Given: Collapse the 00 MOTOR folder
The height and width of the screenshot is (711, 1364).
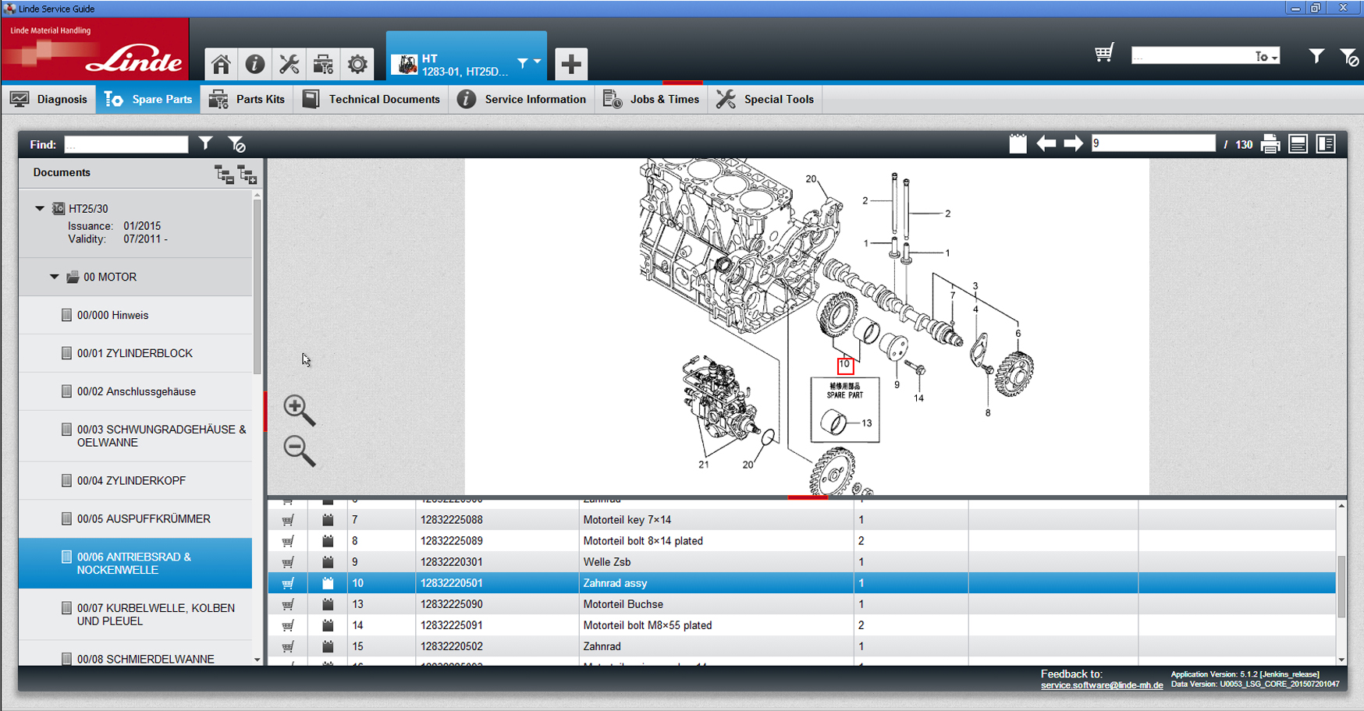Looking at the screenshot, I should coord(55,277).
